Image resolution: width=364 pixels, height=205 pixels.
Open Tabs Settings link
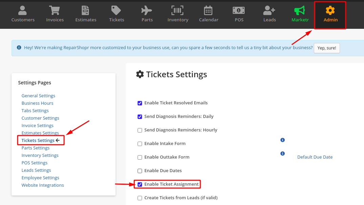click(x=35, y=110)
